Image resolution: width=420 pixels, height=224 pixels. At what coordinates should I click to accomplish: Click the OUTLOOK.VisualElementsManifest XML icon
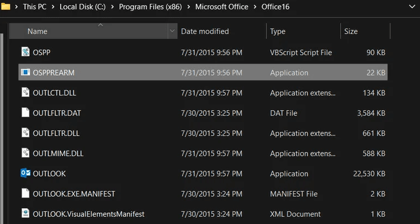coord(25,214)
